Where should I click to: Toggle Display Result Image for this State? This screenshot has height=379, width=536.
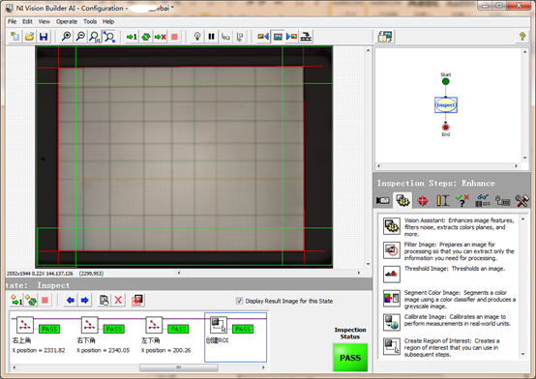pos(239,301)
